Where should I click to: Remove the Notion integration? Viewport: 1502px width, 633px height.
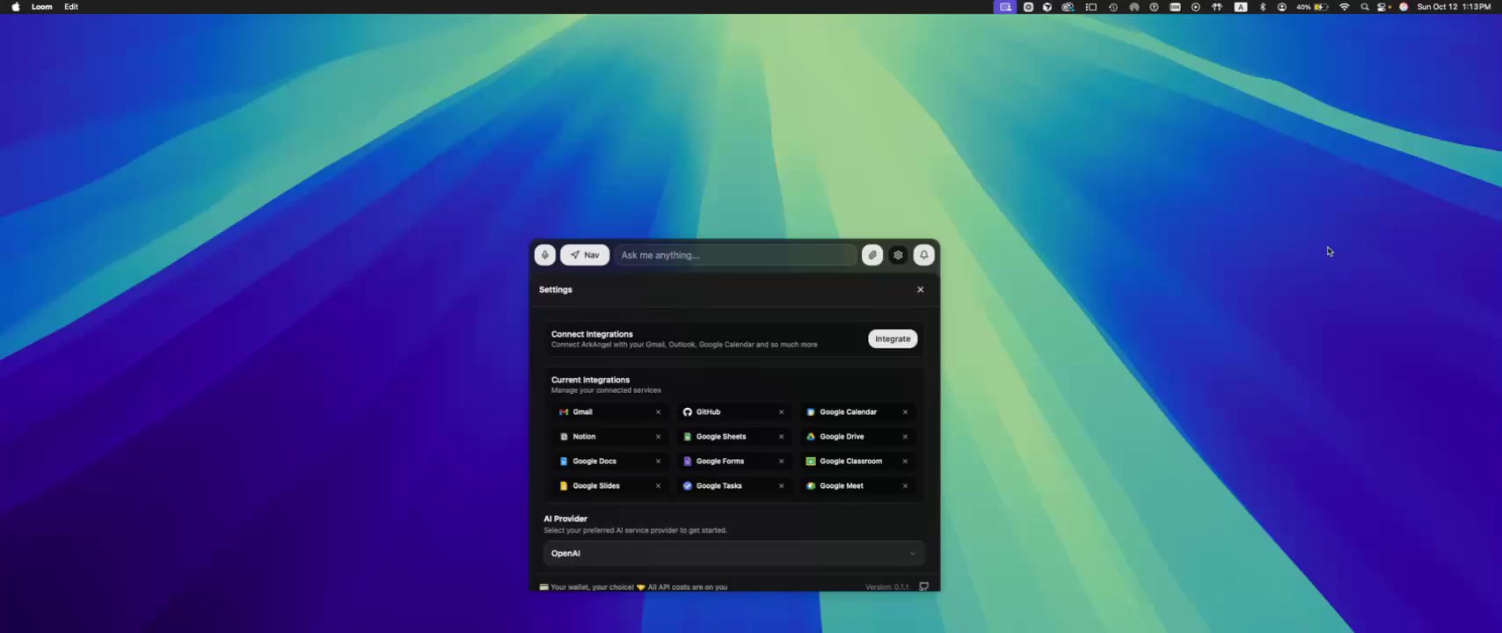pyautogui.click(x=658, y=436)
